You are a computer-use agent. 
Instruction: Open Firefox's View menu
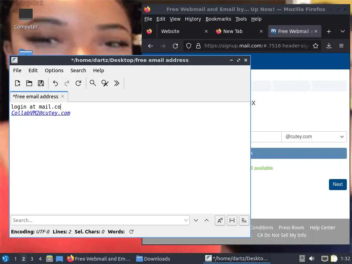tap(175, 19)
